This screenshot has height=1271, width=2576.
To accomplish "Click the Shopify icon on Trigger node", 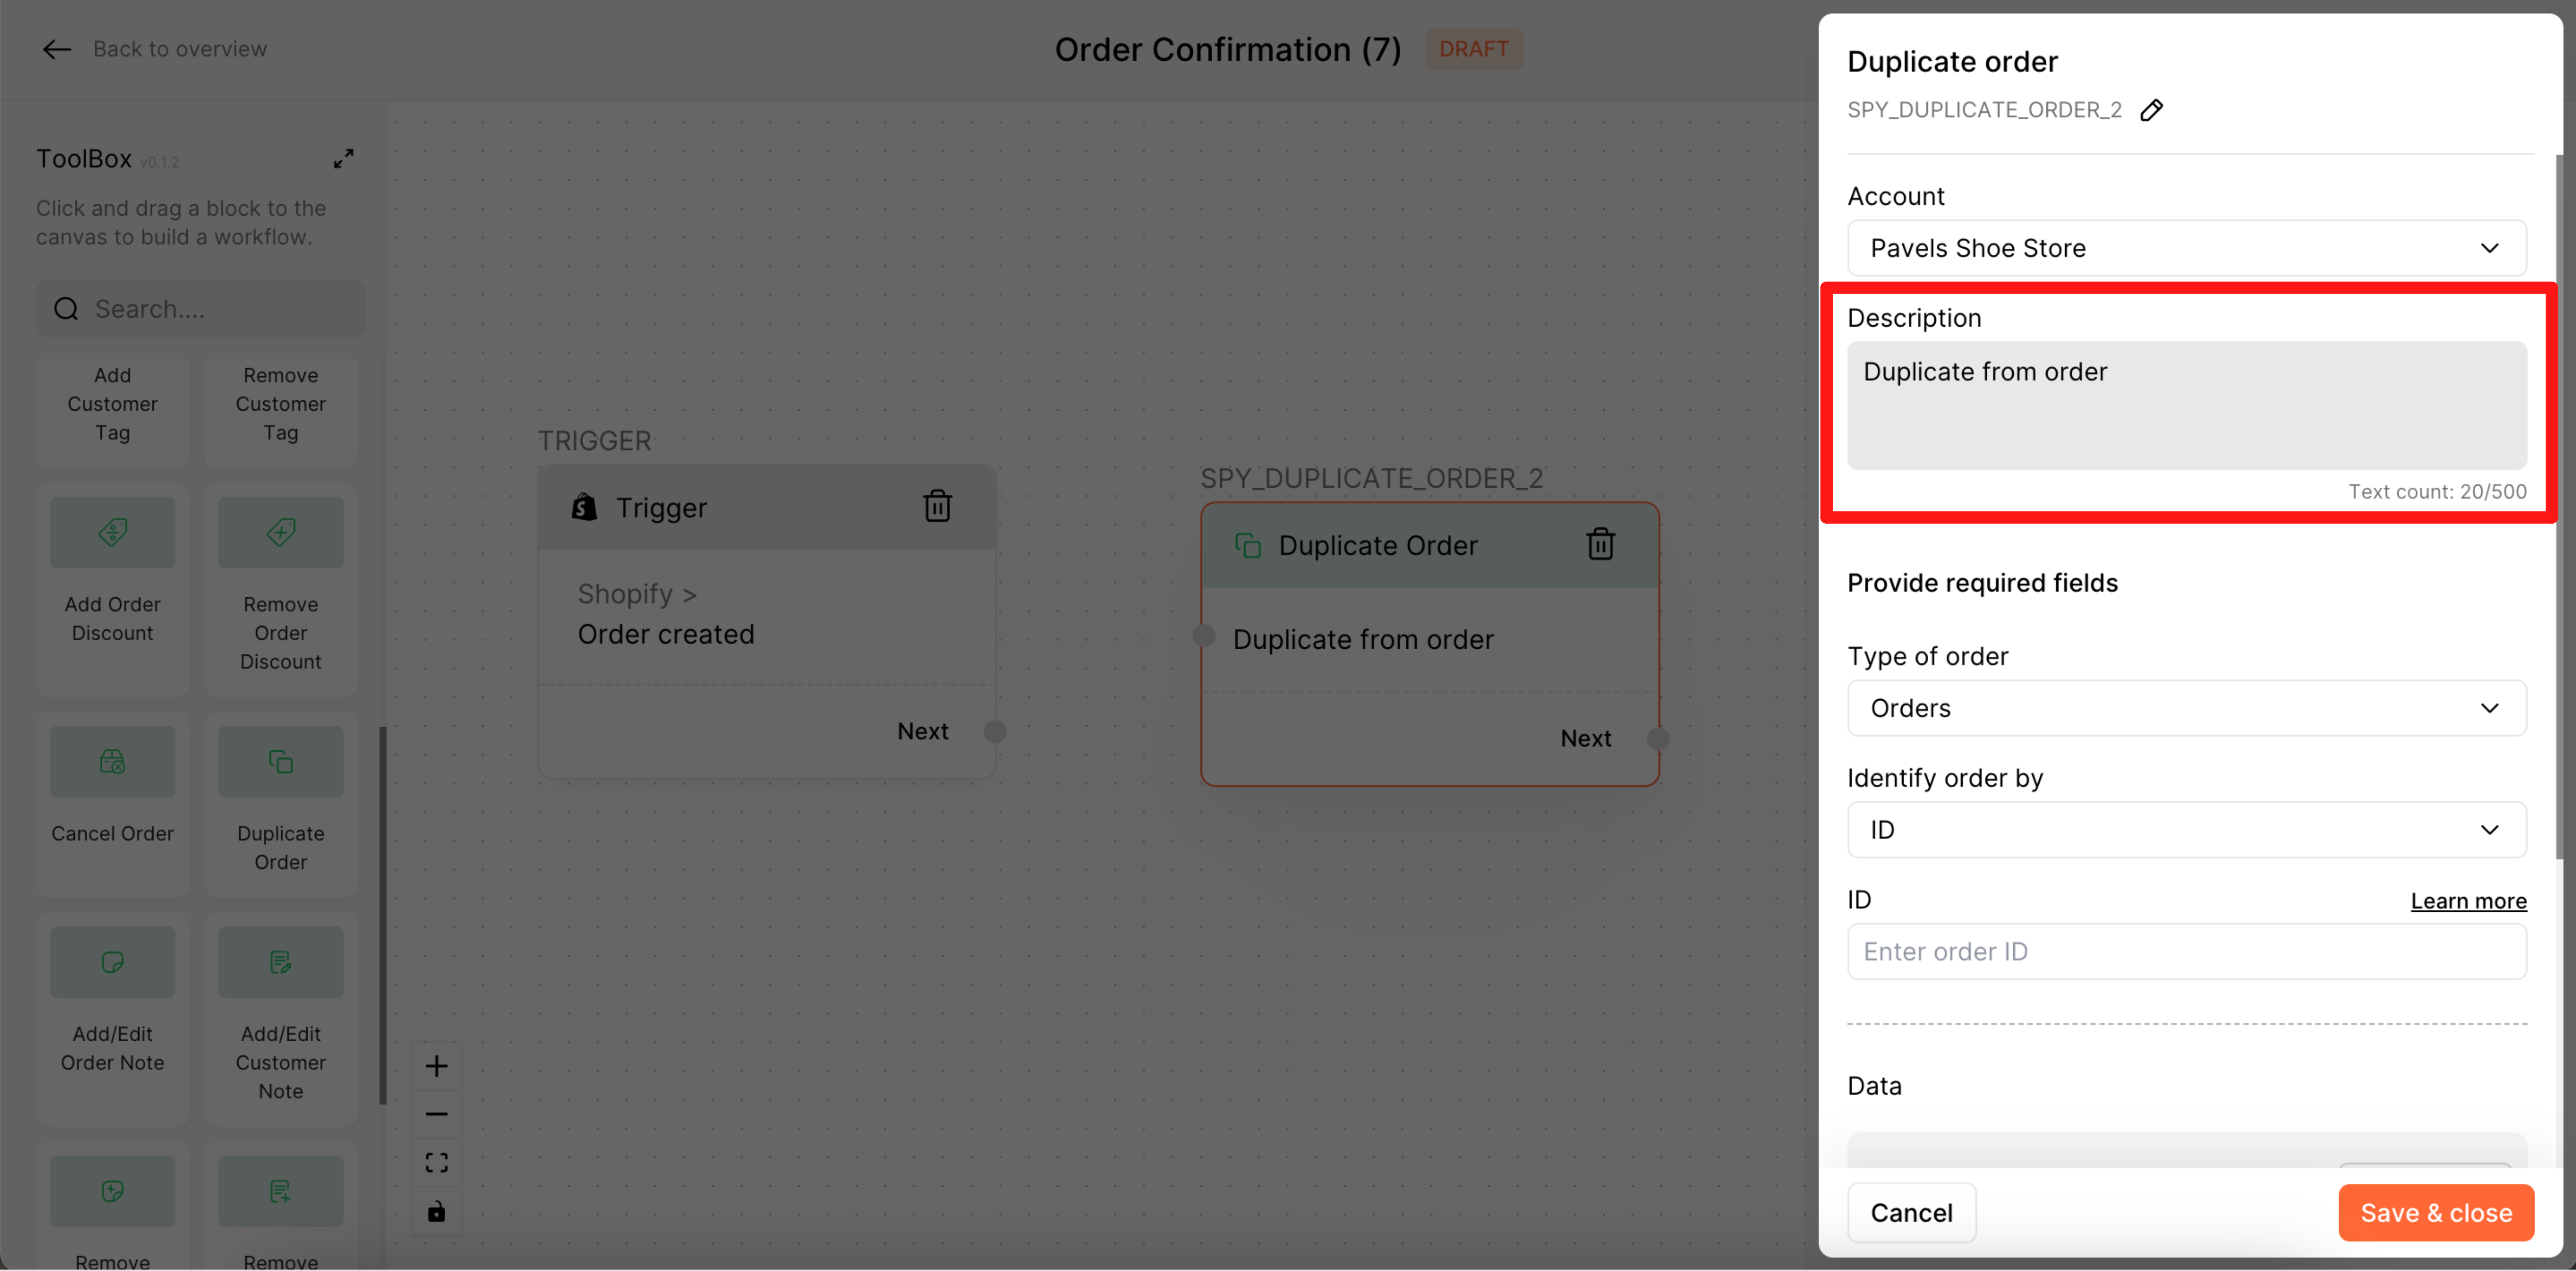I will pos(584,507).
